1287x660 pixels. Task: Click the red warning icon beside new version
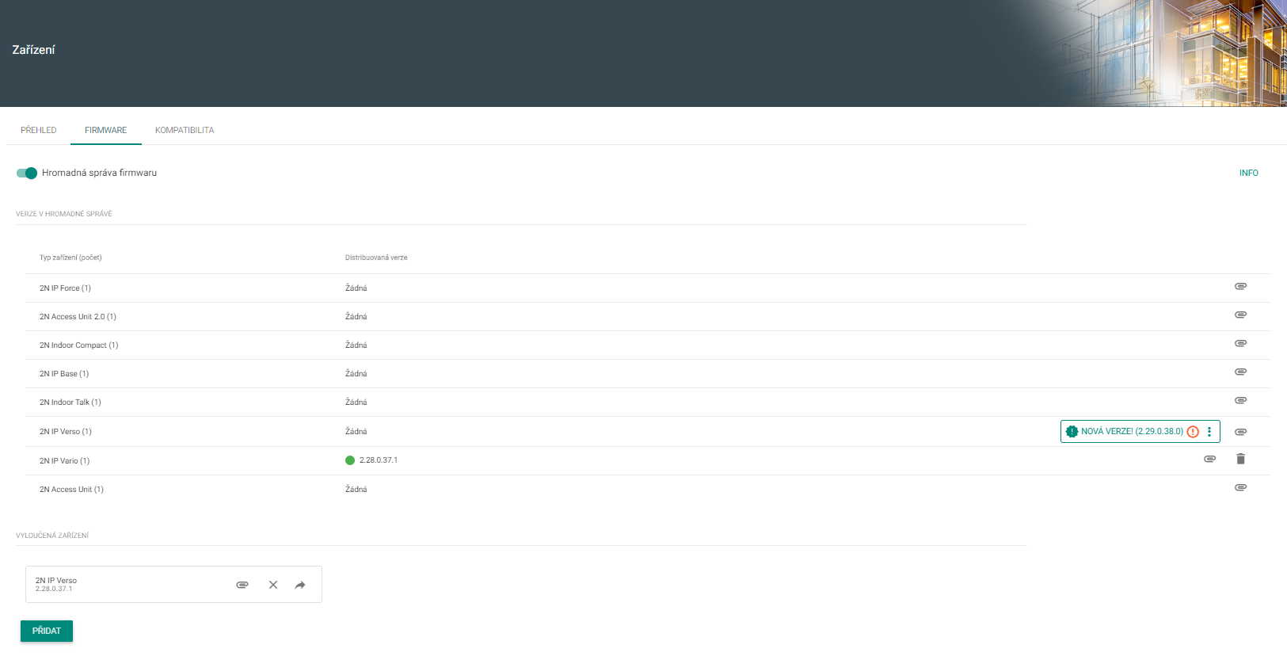(x=1193, y=432)
